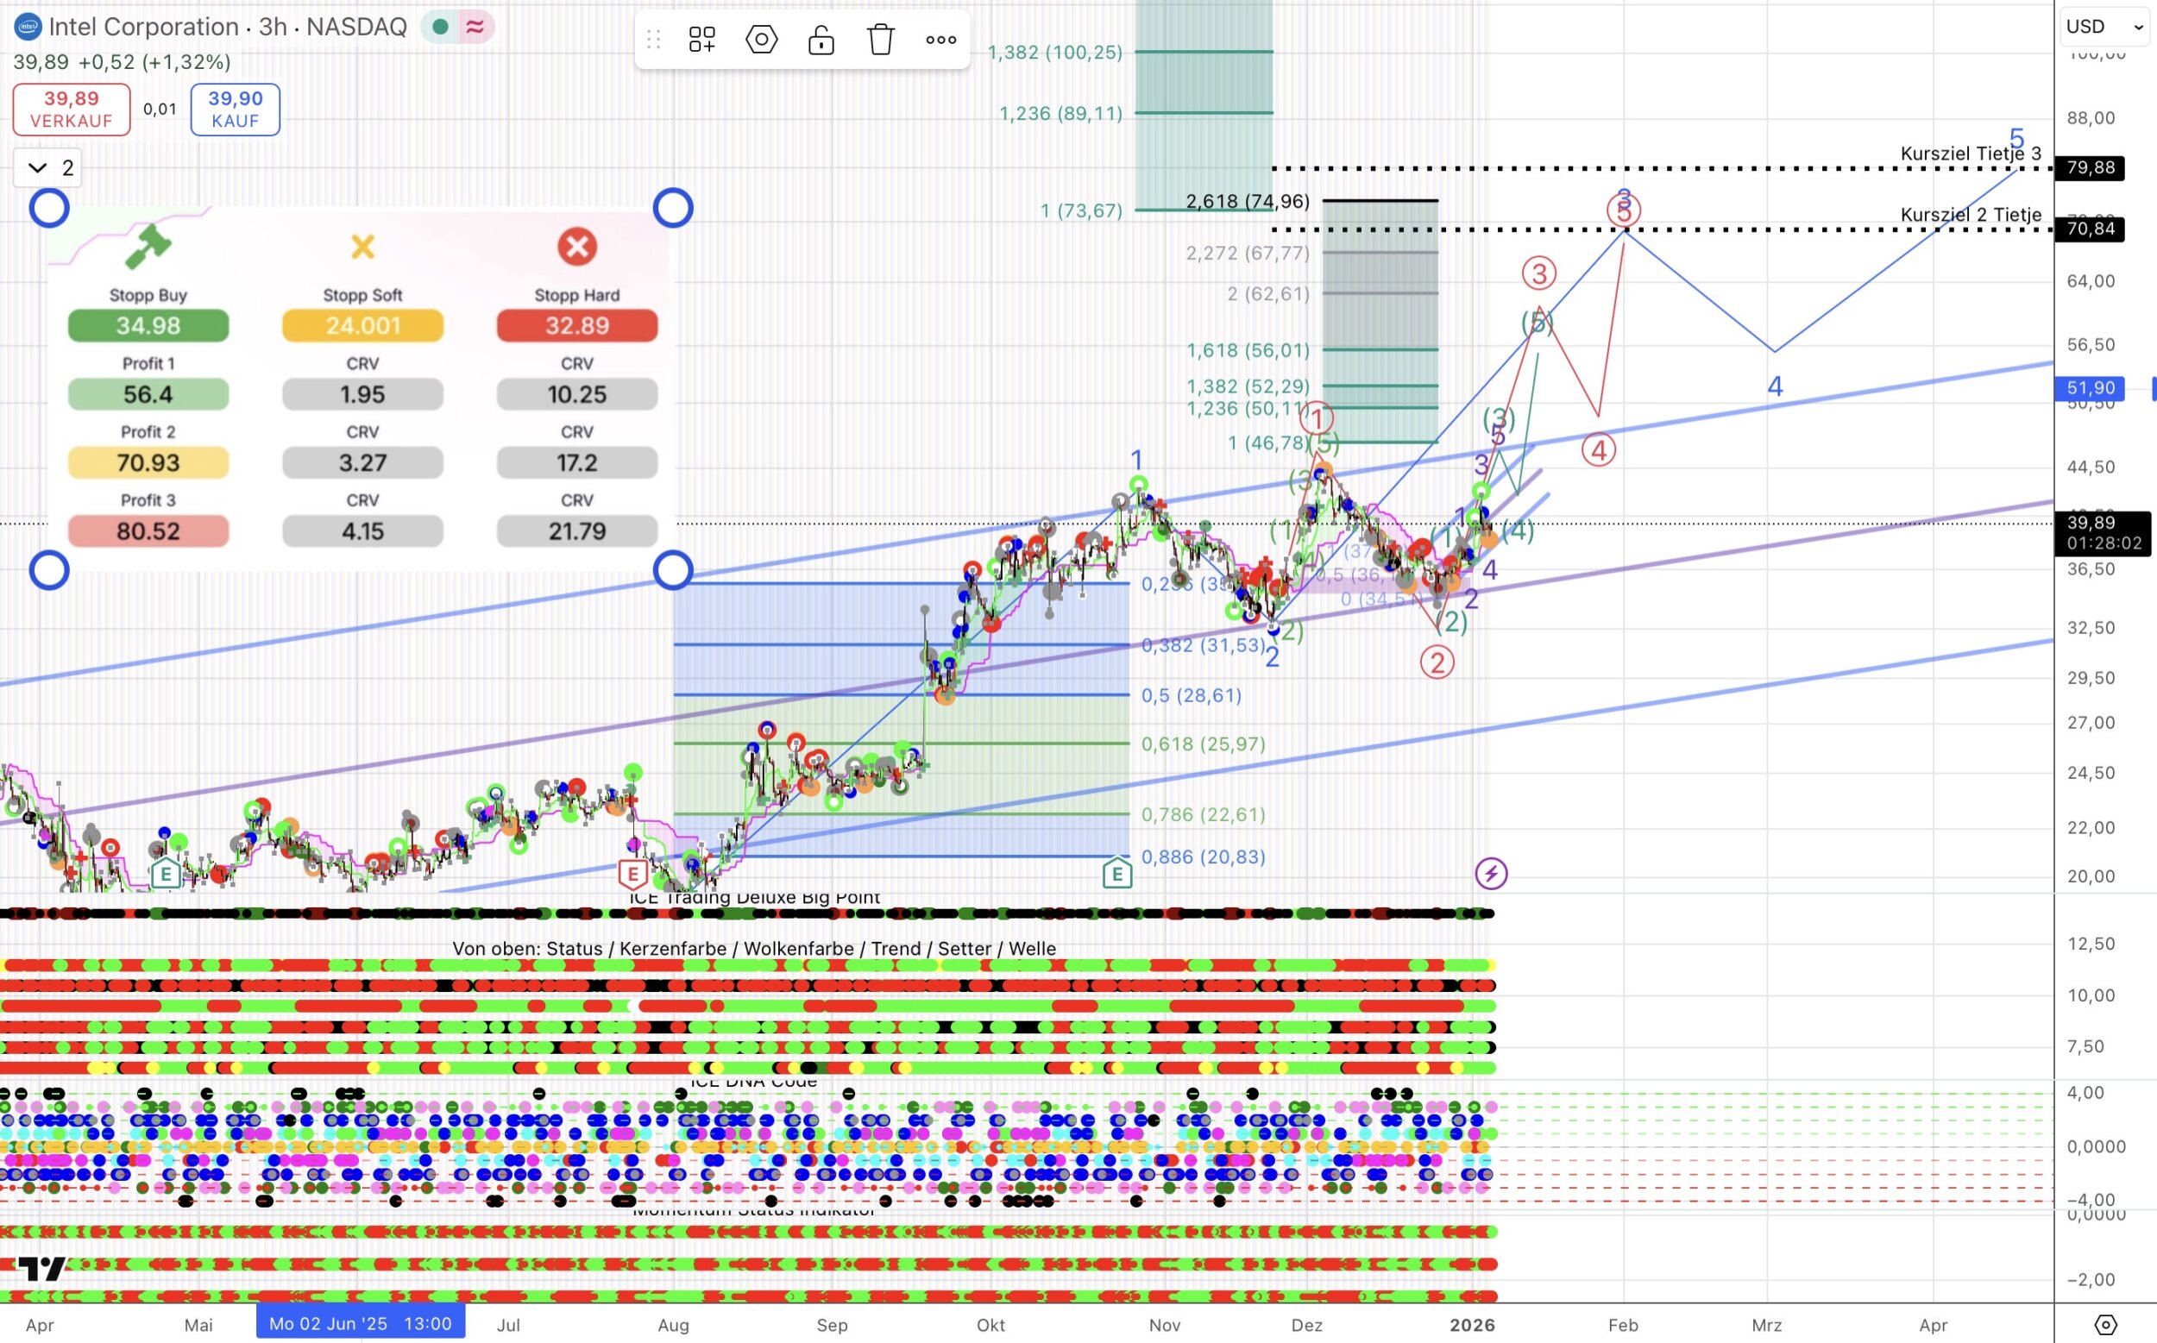Click the blue 51,90 price label
Screen dimensions: 2157x1343
click(2091, 388)
